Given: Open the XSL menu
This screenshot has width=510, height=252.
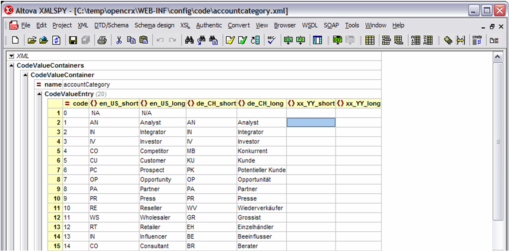Looking at the screenshot, I should tap(185, 25).
